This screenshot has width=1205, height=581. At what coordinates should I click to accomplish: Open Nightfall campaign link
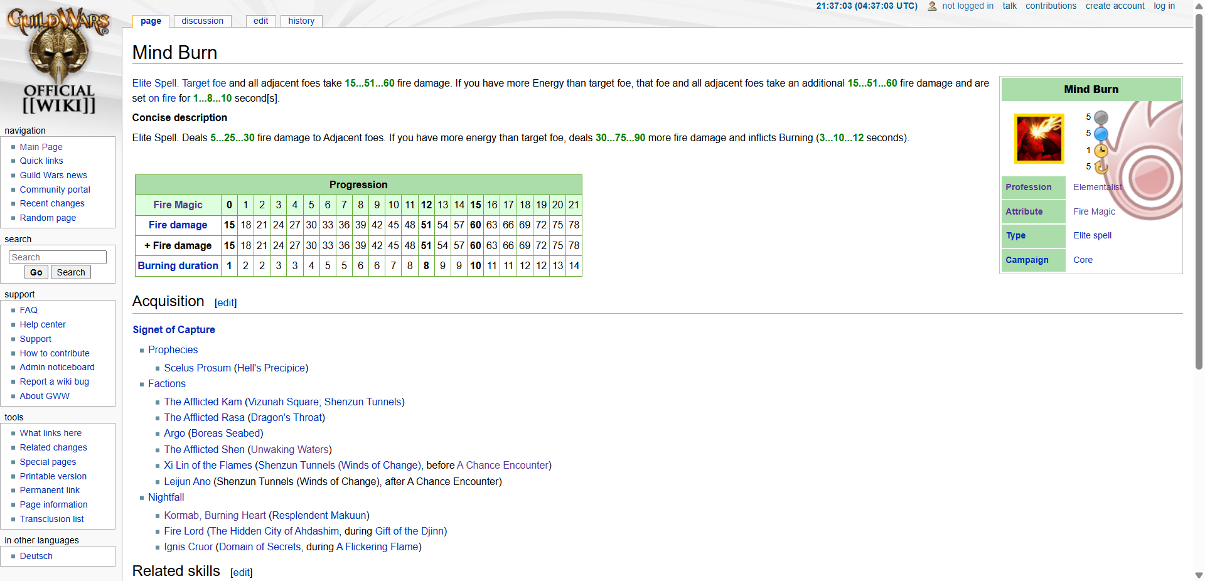click(x=166, y=497)
